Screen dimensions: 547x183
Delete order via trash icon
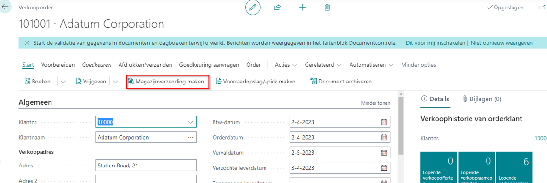tap(327, 8)
